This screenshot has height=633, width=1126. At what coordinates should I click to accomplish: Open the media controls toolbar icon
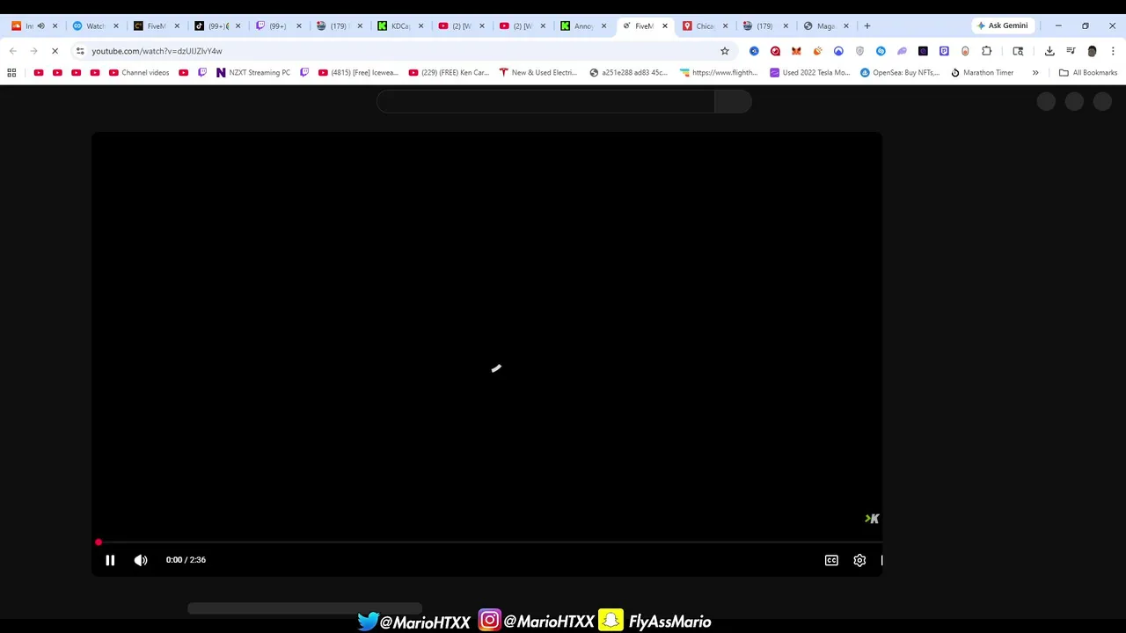pyautogui.click(x=1071, y=51)
